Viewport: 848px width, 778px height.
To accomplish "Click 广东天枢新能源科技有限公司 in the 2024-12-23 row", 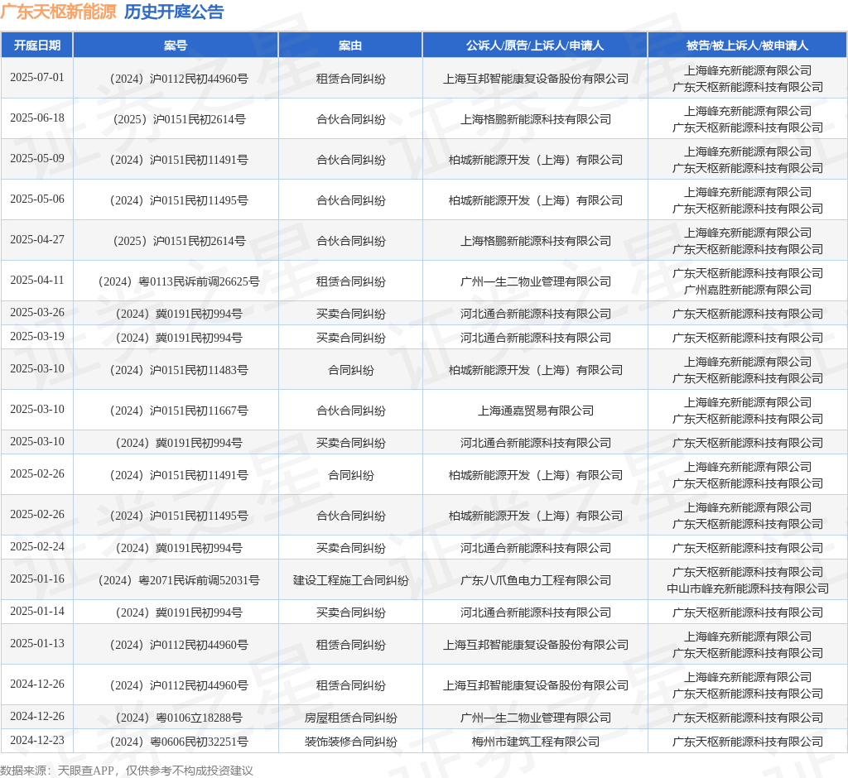I will [x=748, y=742].
